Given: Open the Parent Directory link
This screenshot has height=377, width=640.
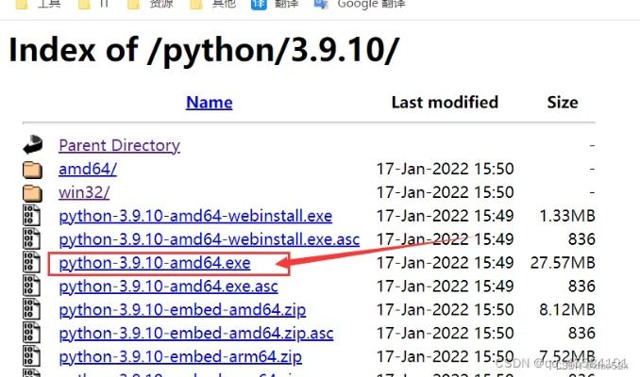Looking at the screenshot, I should pyautogui.click(x=119, y=145).
